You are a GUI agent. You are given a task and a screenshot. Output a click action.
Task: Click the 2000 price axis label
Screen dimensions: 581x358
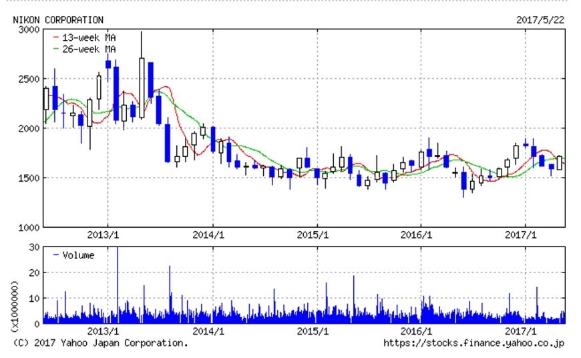click(29, 128)
